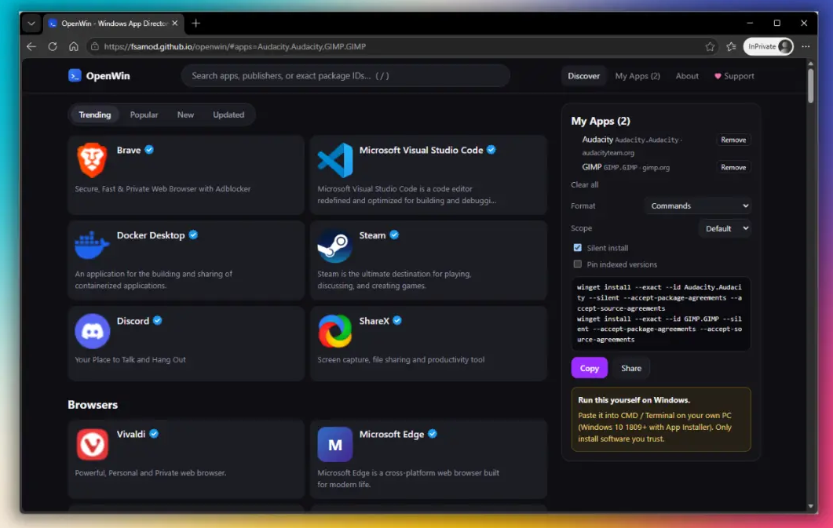Switch to the New tab
833x528 pixels.
[185, 115]
